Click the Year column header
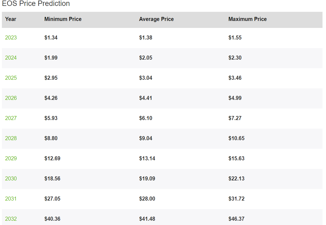The image size is (326, 225). (x=11, y=19)
